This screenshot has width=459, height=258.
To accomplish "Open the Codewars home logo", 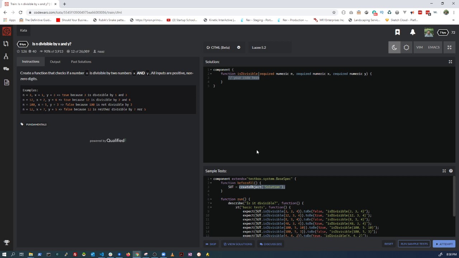I will 6,32.
